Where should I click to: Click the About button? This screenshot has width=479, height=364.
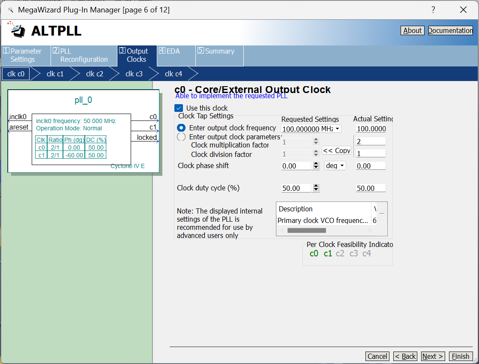[413, 30]
